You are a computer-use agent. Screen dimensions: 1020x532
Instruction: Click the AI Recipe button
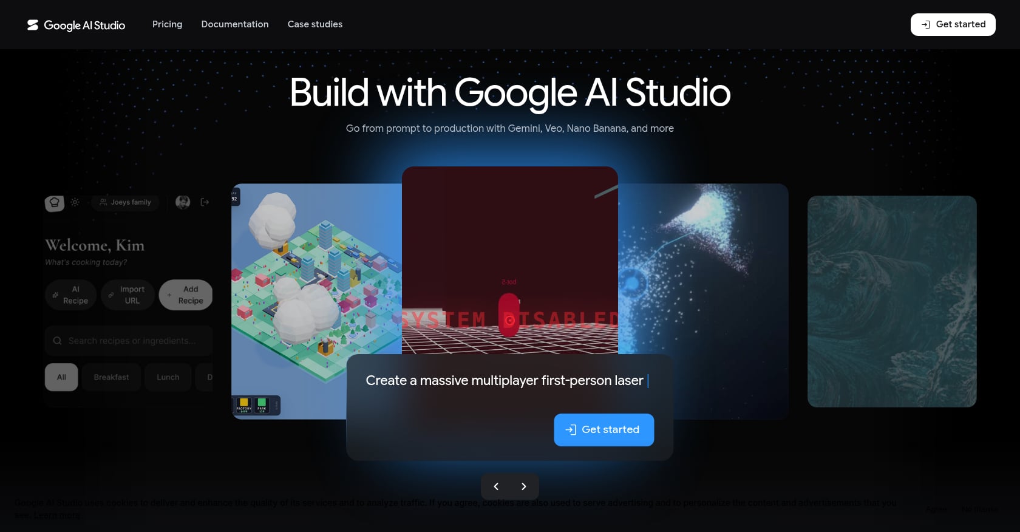70,295
